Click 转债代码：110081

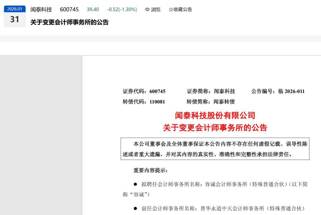[144, 102]
